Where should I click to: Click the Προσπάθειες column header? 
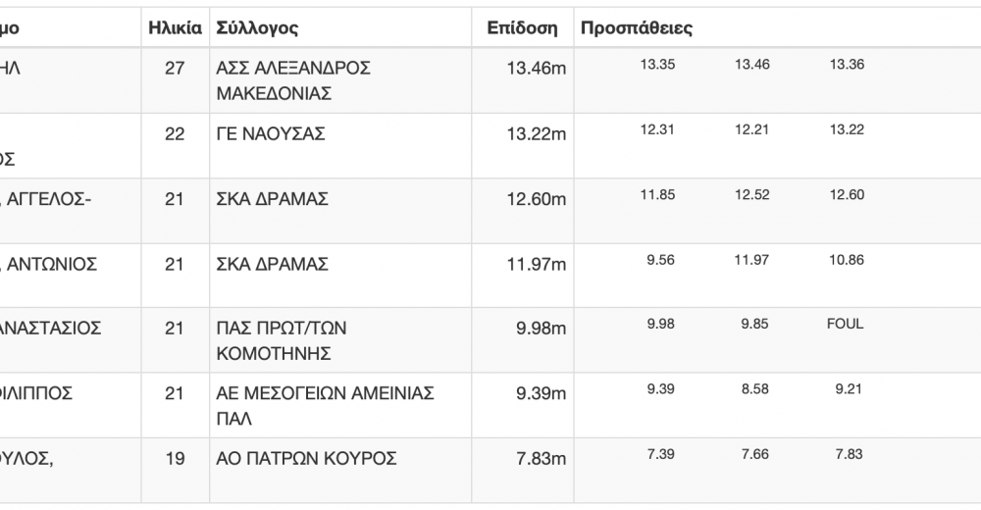637,28
